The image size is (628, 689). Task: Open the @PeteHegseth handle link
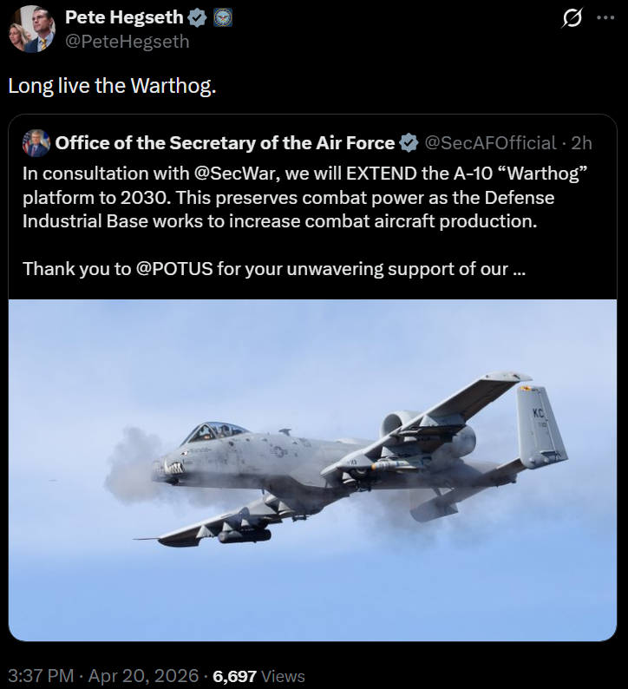(128, 41)
